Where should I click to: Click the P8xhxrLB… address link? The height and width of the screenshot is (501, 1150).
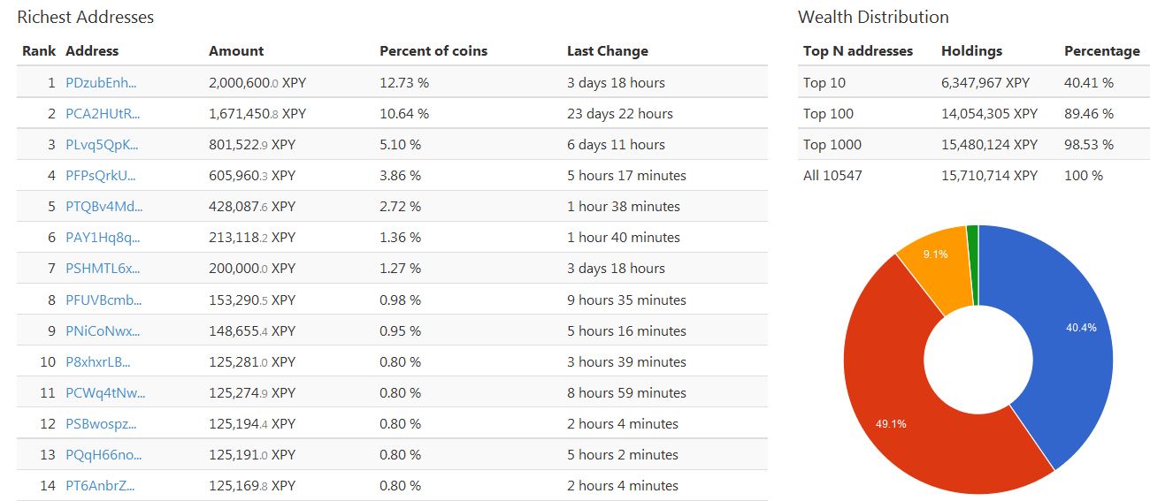coord(98,362)
